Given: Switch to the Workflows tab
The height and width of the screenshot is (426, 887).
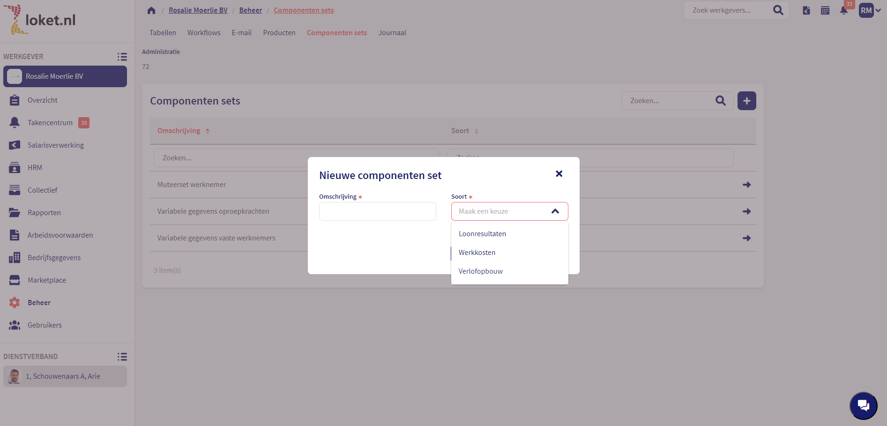Looking at the screenshot, I should (204, 33).
